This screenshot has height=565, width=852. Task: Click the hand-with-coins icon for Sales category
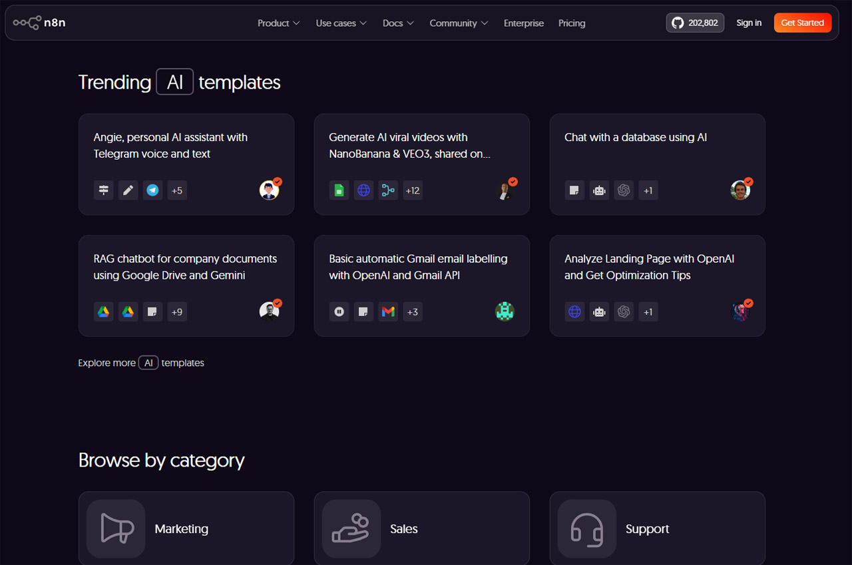tap(351, 528)
